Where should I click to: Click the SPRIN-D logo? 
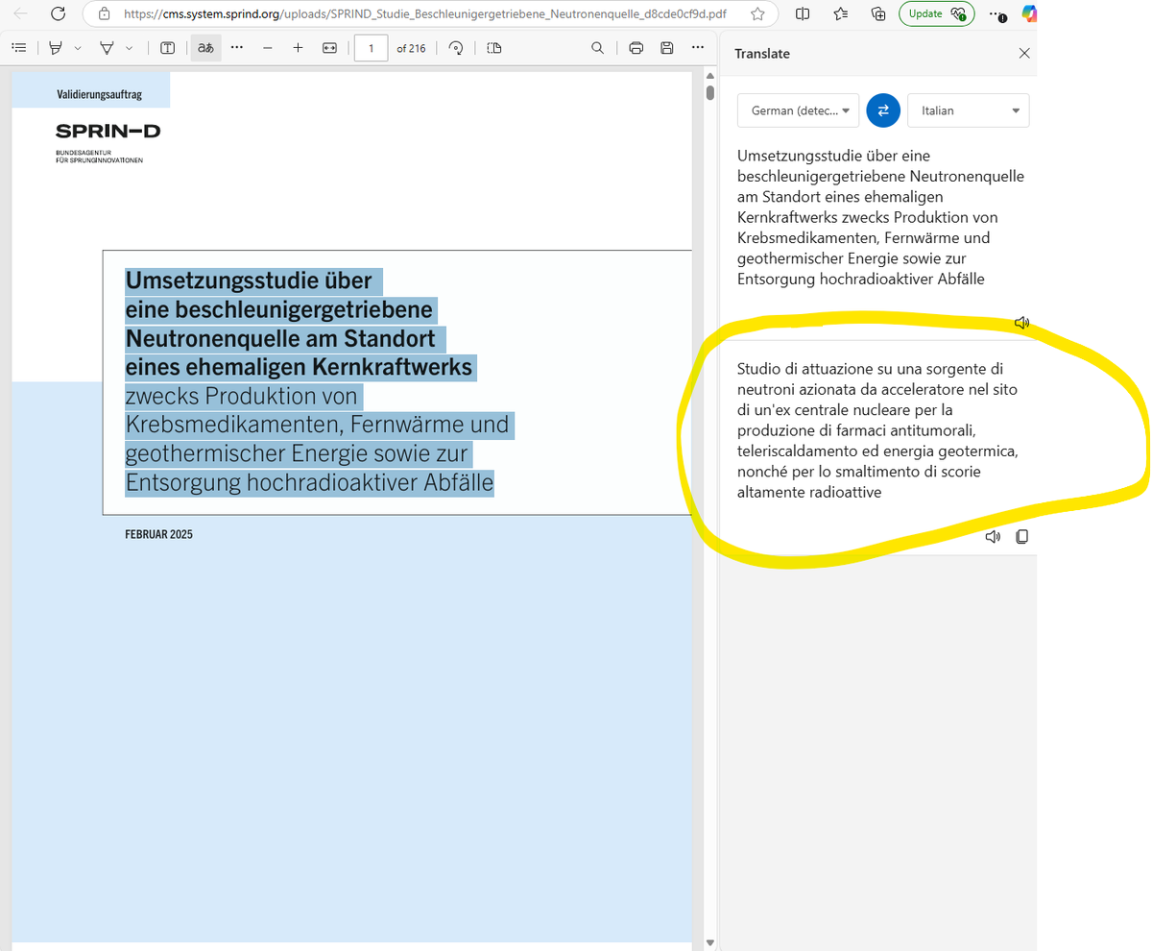tap(108, 131)
